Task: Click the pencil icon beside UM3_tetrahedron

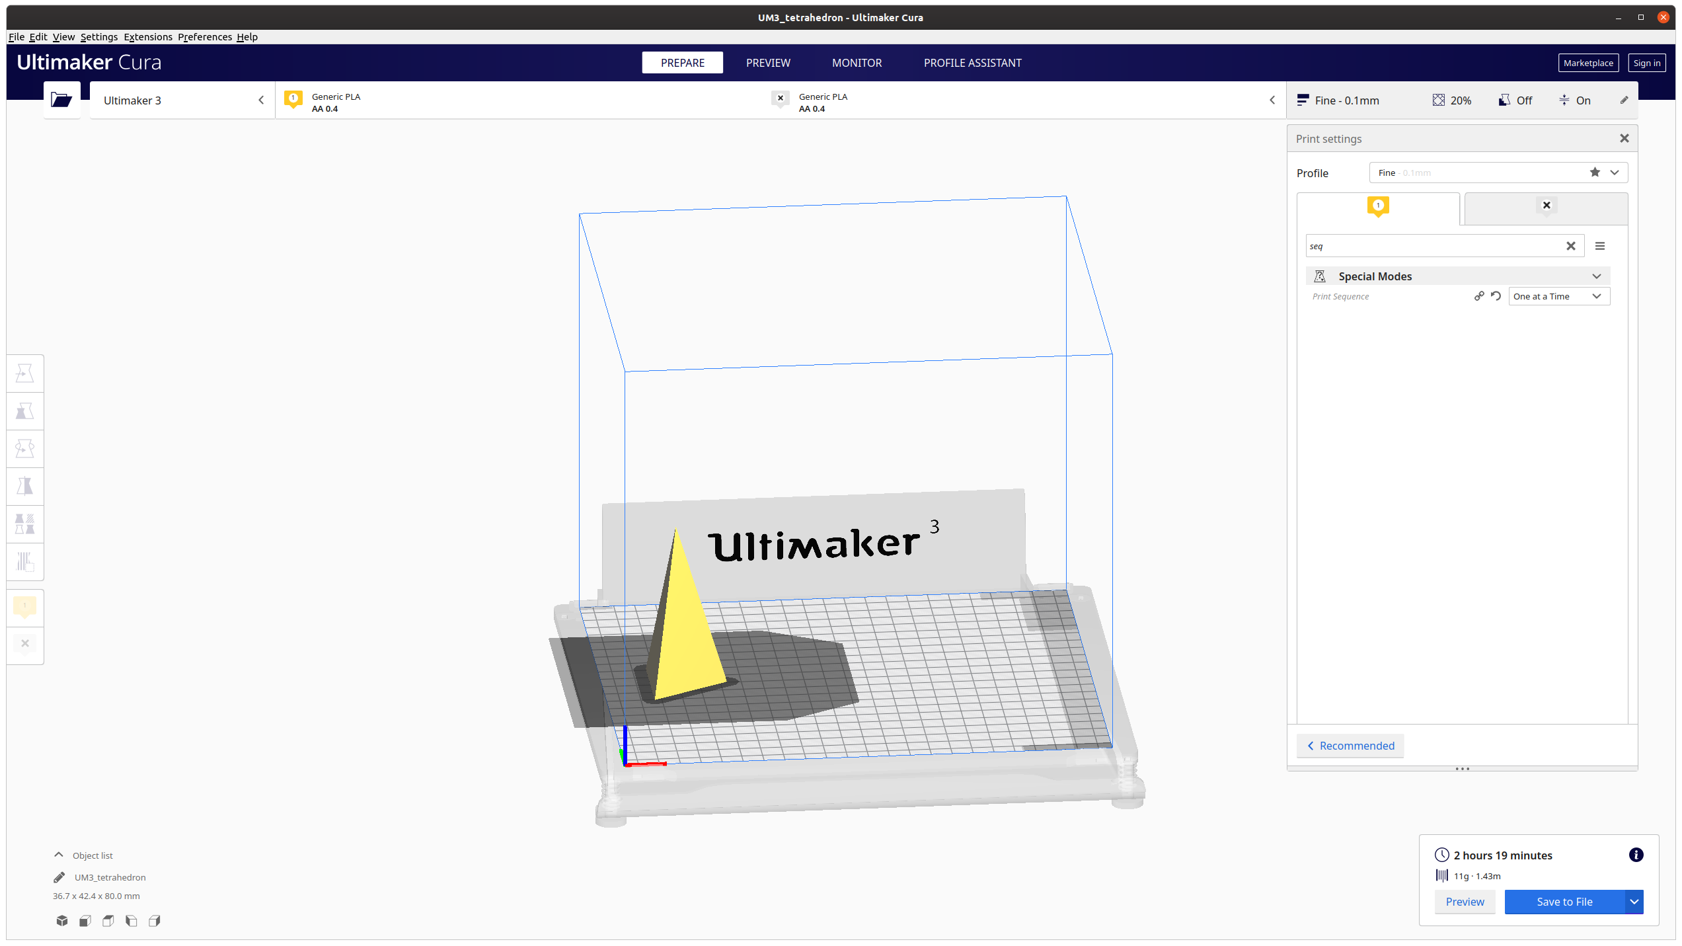Action: pyautogui.click(x=59, y=877)
